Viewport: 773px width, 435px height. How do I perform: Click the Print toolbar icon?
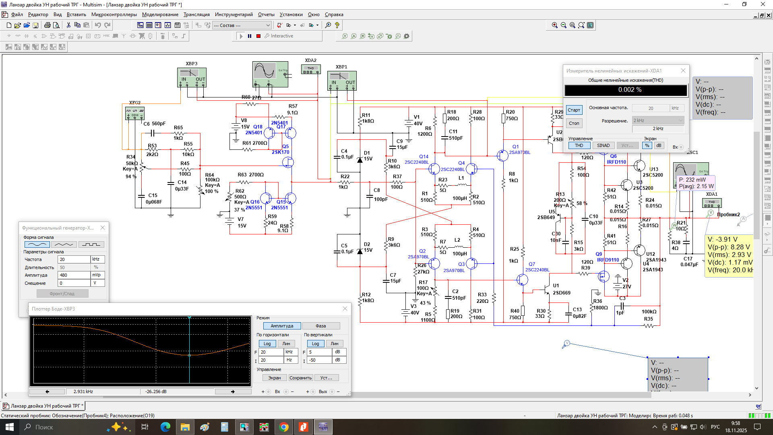[47, 25]
